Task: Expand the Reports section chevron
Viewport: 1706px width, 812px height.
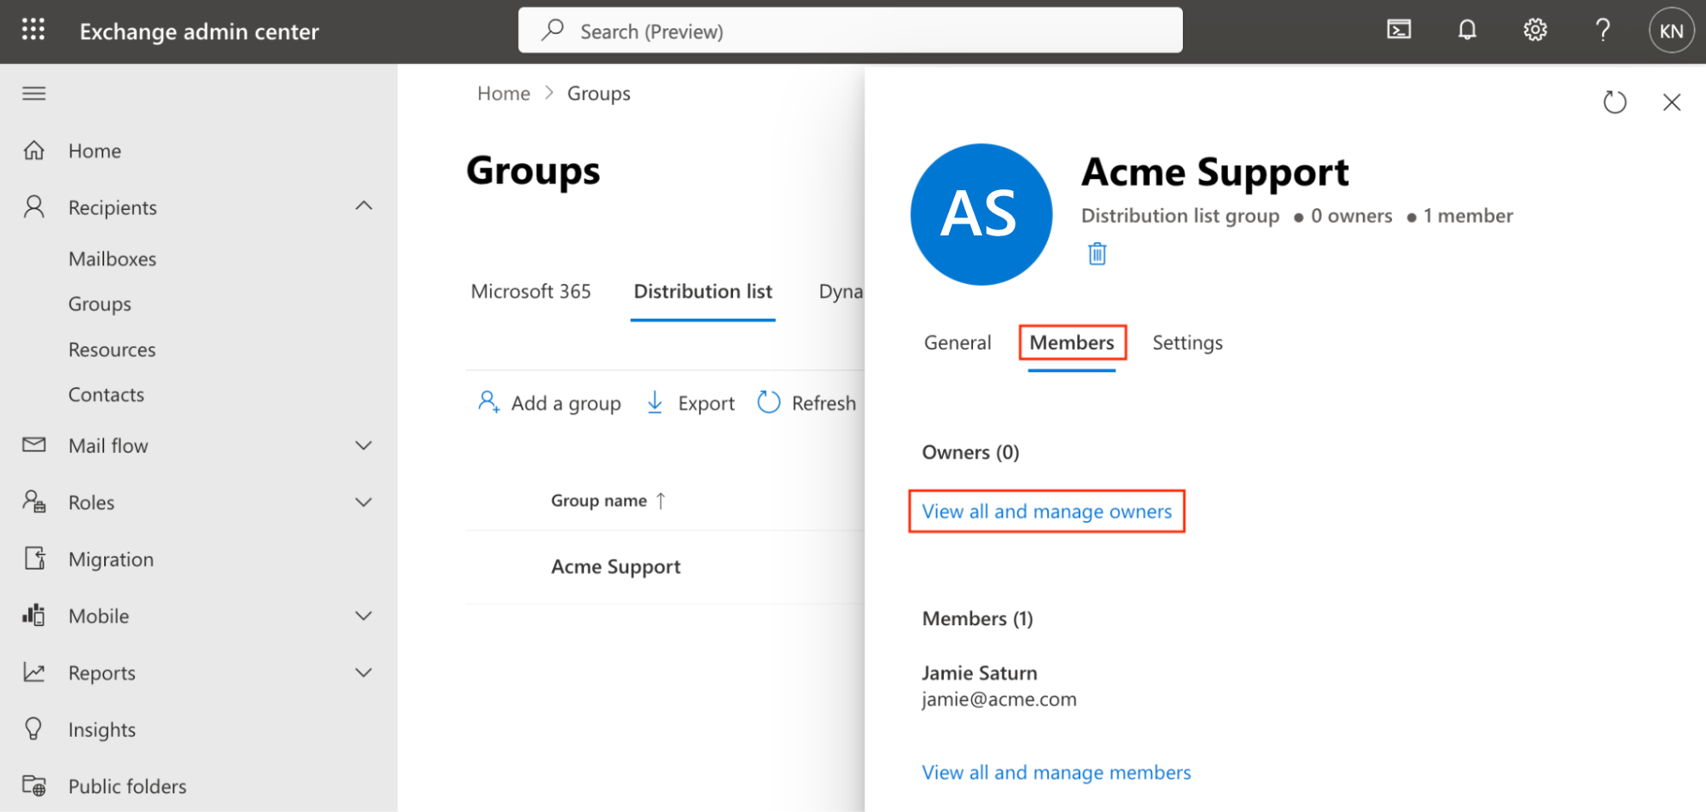Action: coord(364,673)
